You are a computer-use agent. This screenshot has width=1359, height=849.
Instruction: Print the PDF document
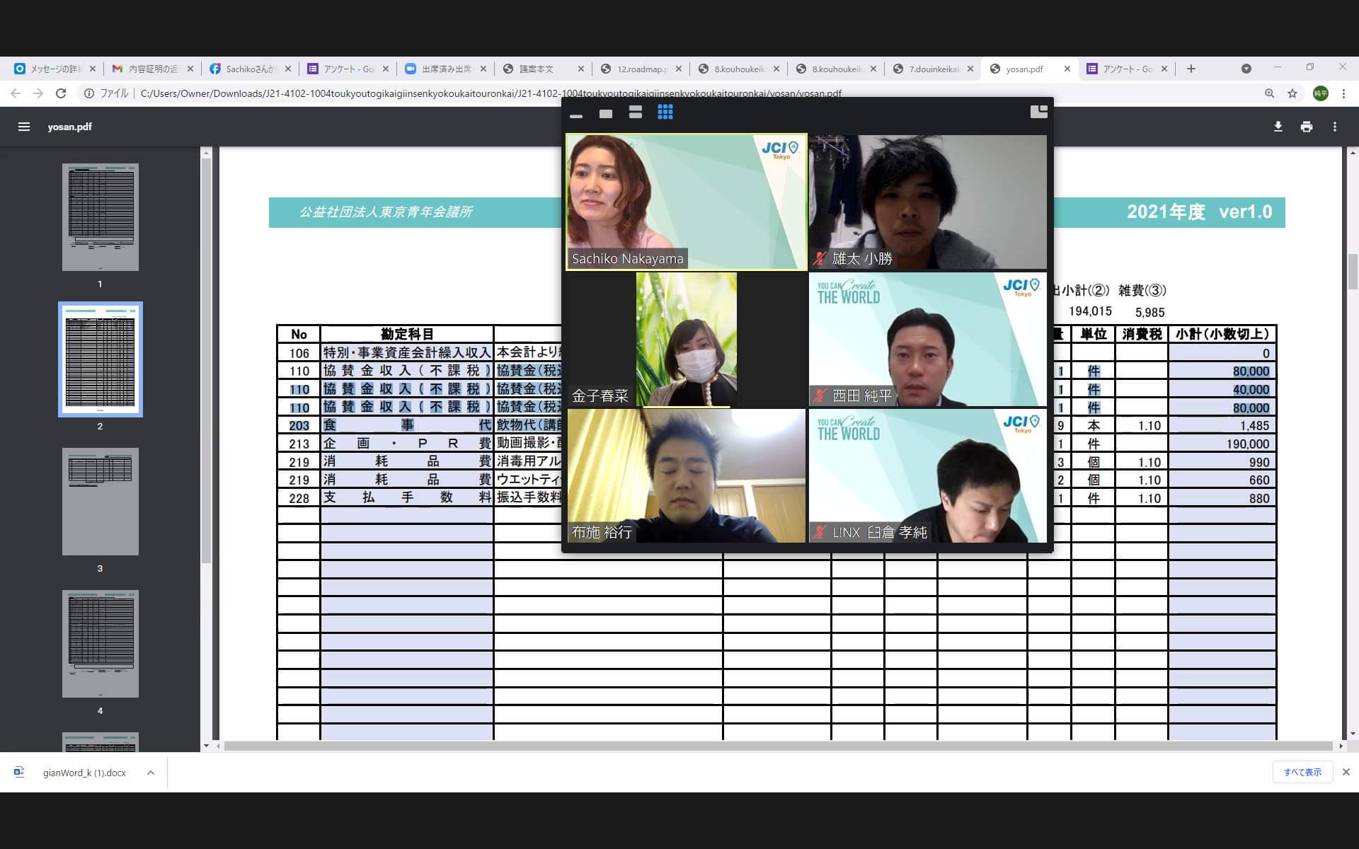pyautogui.click(x=1306, y=127)
